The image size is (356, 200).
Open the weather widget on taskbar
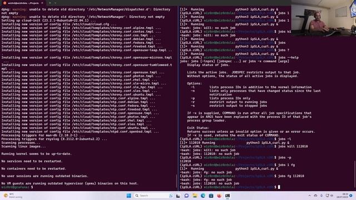pyautogui.click(x=13, y=196)
